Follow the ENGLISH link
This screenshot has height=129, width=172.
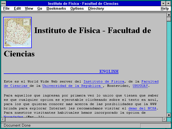click(109, 71)
